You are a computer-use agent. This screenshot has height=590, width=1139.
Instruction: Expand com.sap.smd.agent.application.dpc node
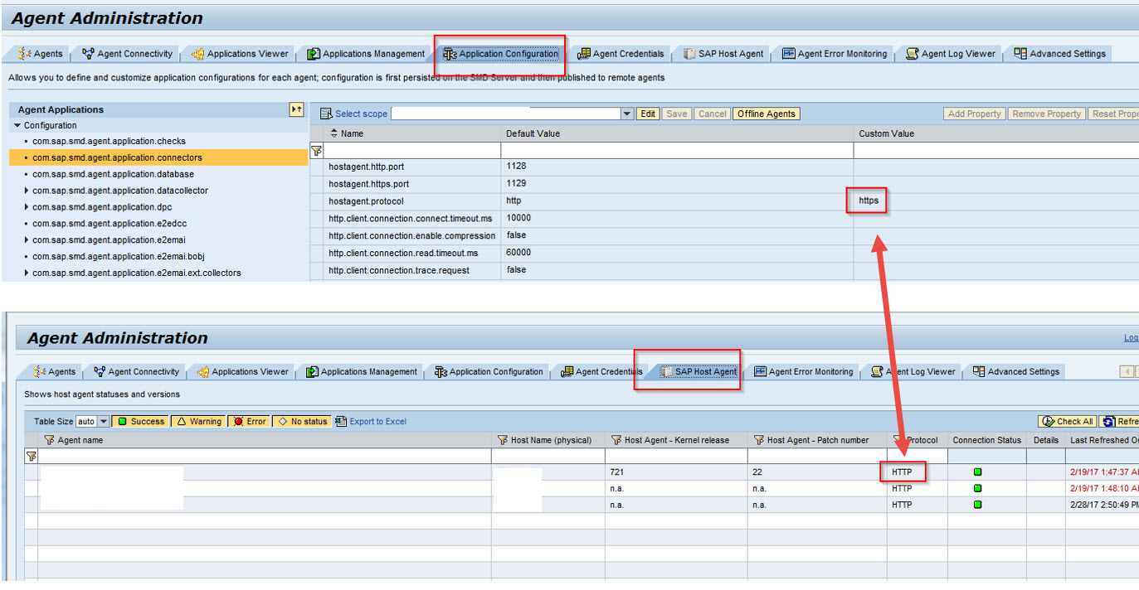[27, 207]
